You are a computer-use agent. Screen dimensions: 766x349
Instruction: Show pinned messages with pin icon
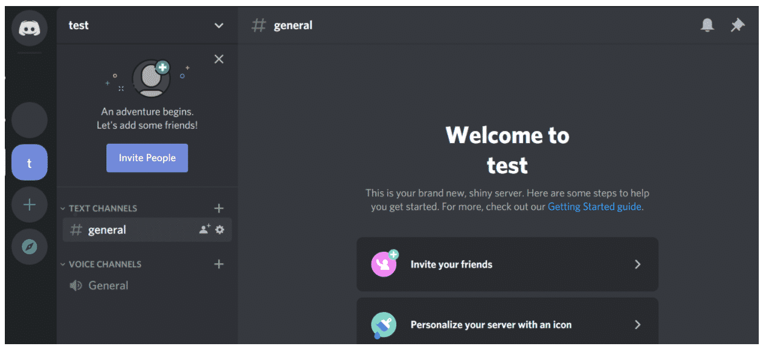click(x=738, y=25)
